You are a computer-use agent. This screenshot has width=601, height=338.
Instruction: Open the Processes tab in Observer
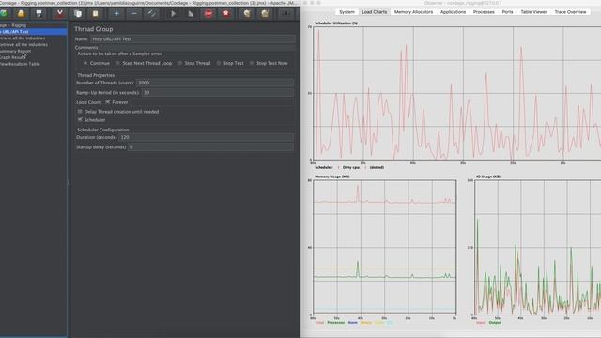(484, 12)
